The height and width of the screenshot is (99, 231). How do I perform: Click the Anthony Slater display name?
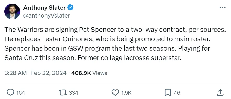click(x=44, y=8)
